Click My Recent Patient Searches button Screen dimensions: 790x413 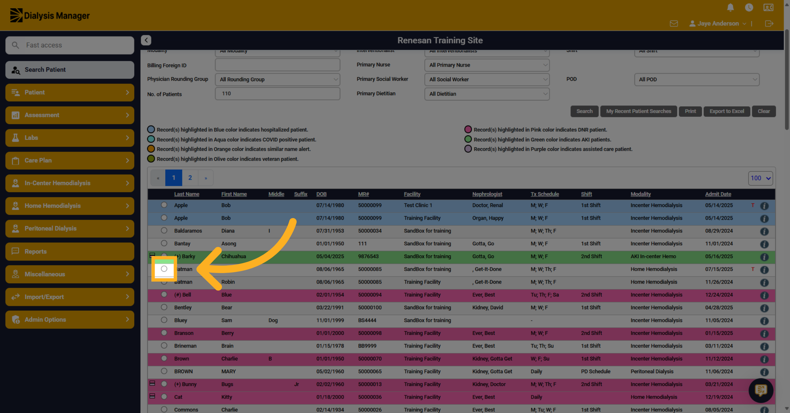pos(639,111)
